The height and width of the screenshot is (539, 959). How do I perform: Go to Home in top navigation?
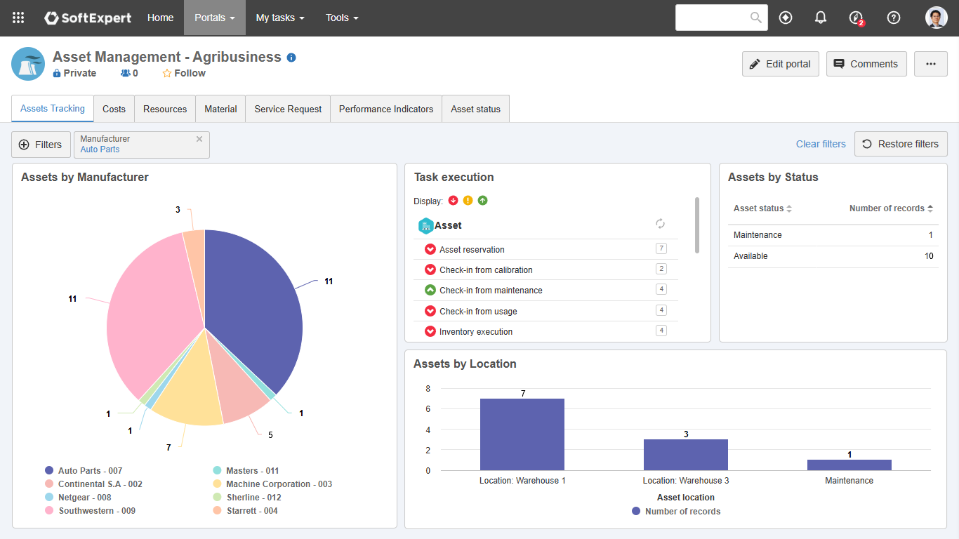pyautogui.click(x=161, y=18)
